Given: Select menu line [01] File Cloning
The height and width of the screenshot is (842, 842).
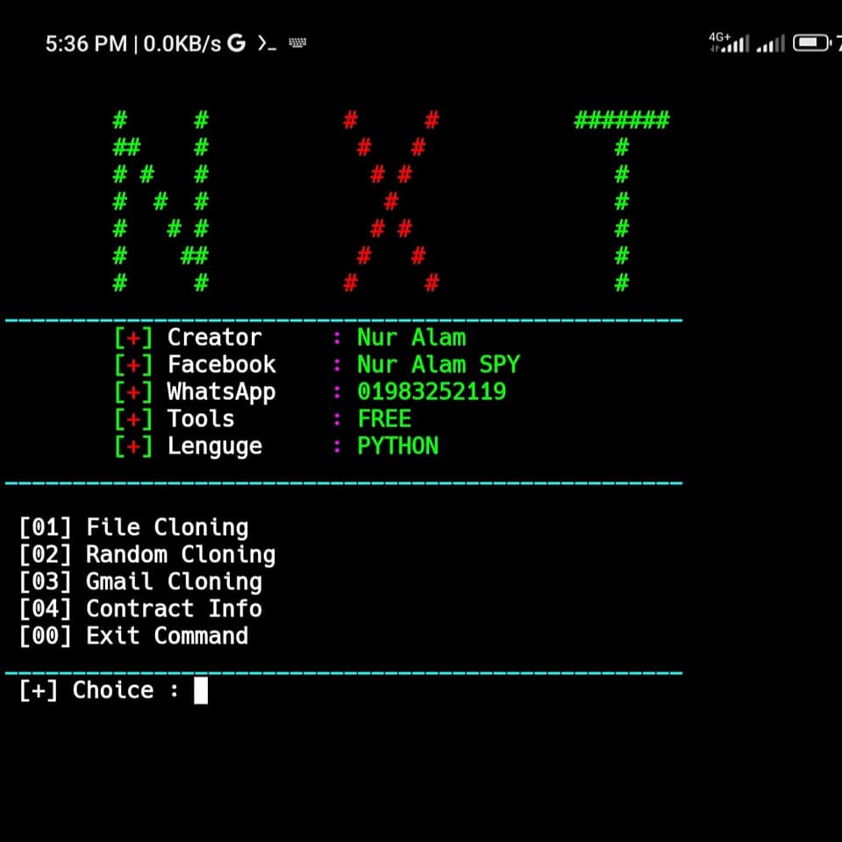Looking at the screenshot, I should pos(133,527).
